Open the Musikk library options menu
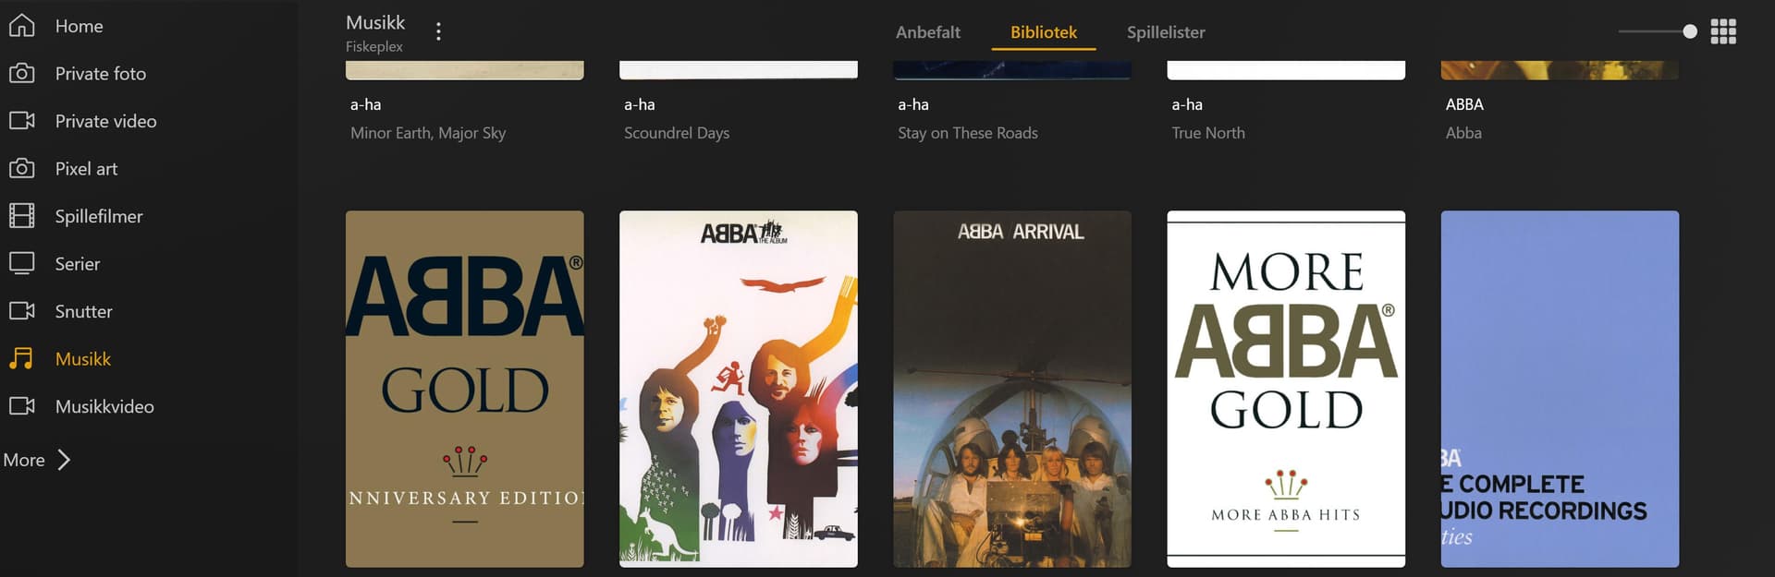 pyautogui.click(x=438, y=31)
